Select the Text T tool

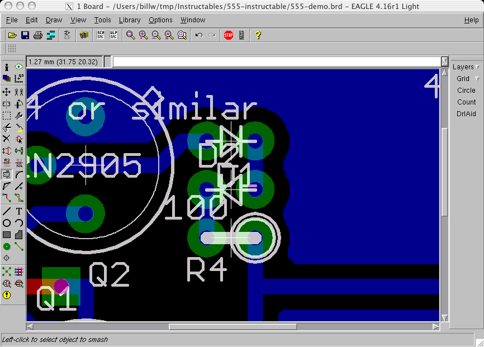pyautogui.click(x=19, y=211)
